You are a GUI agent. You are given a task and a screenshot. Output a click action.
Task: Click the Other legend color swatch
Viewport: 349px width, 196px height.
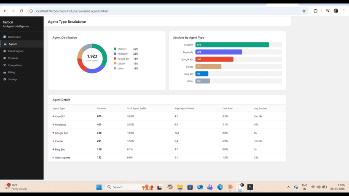pyautogui.click(x=115, y=68)
